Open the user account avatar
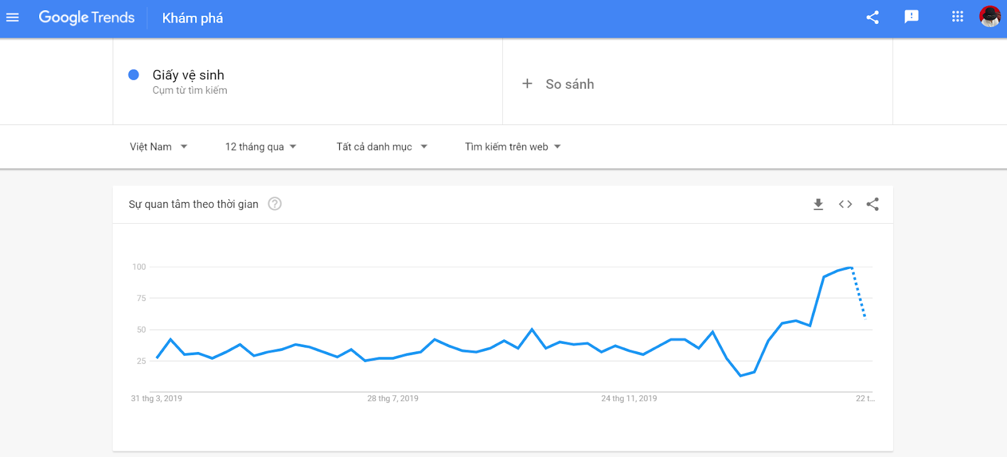This screenshot has height=457, width=1007. [990, 17]
